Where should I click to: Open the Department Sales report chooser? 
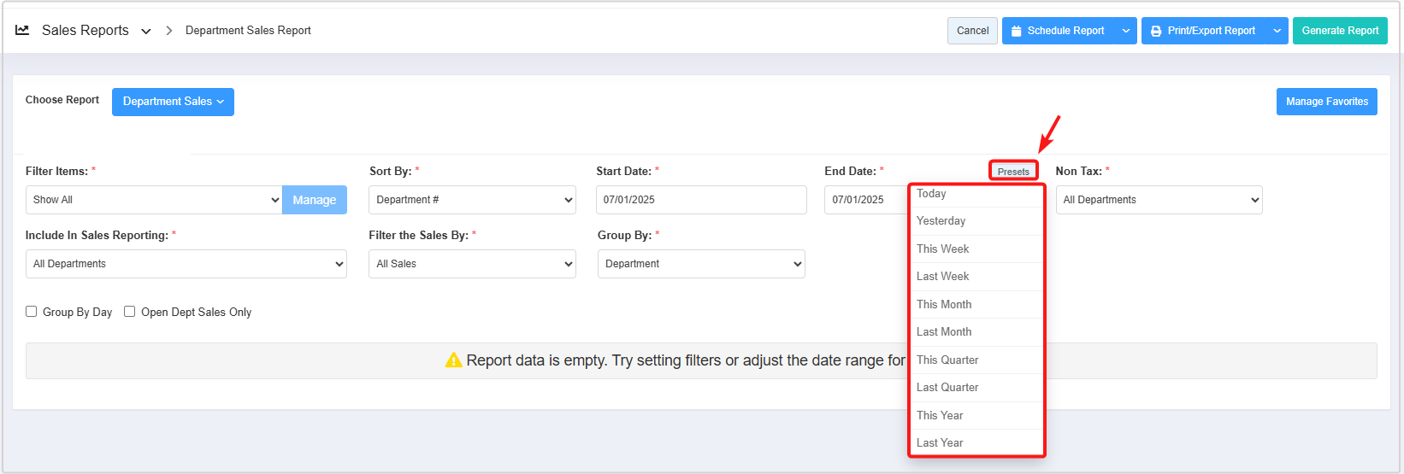pyautogui.click(x=173, y=102)
